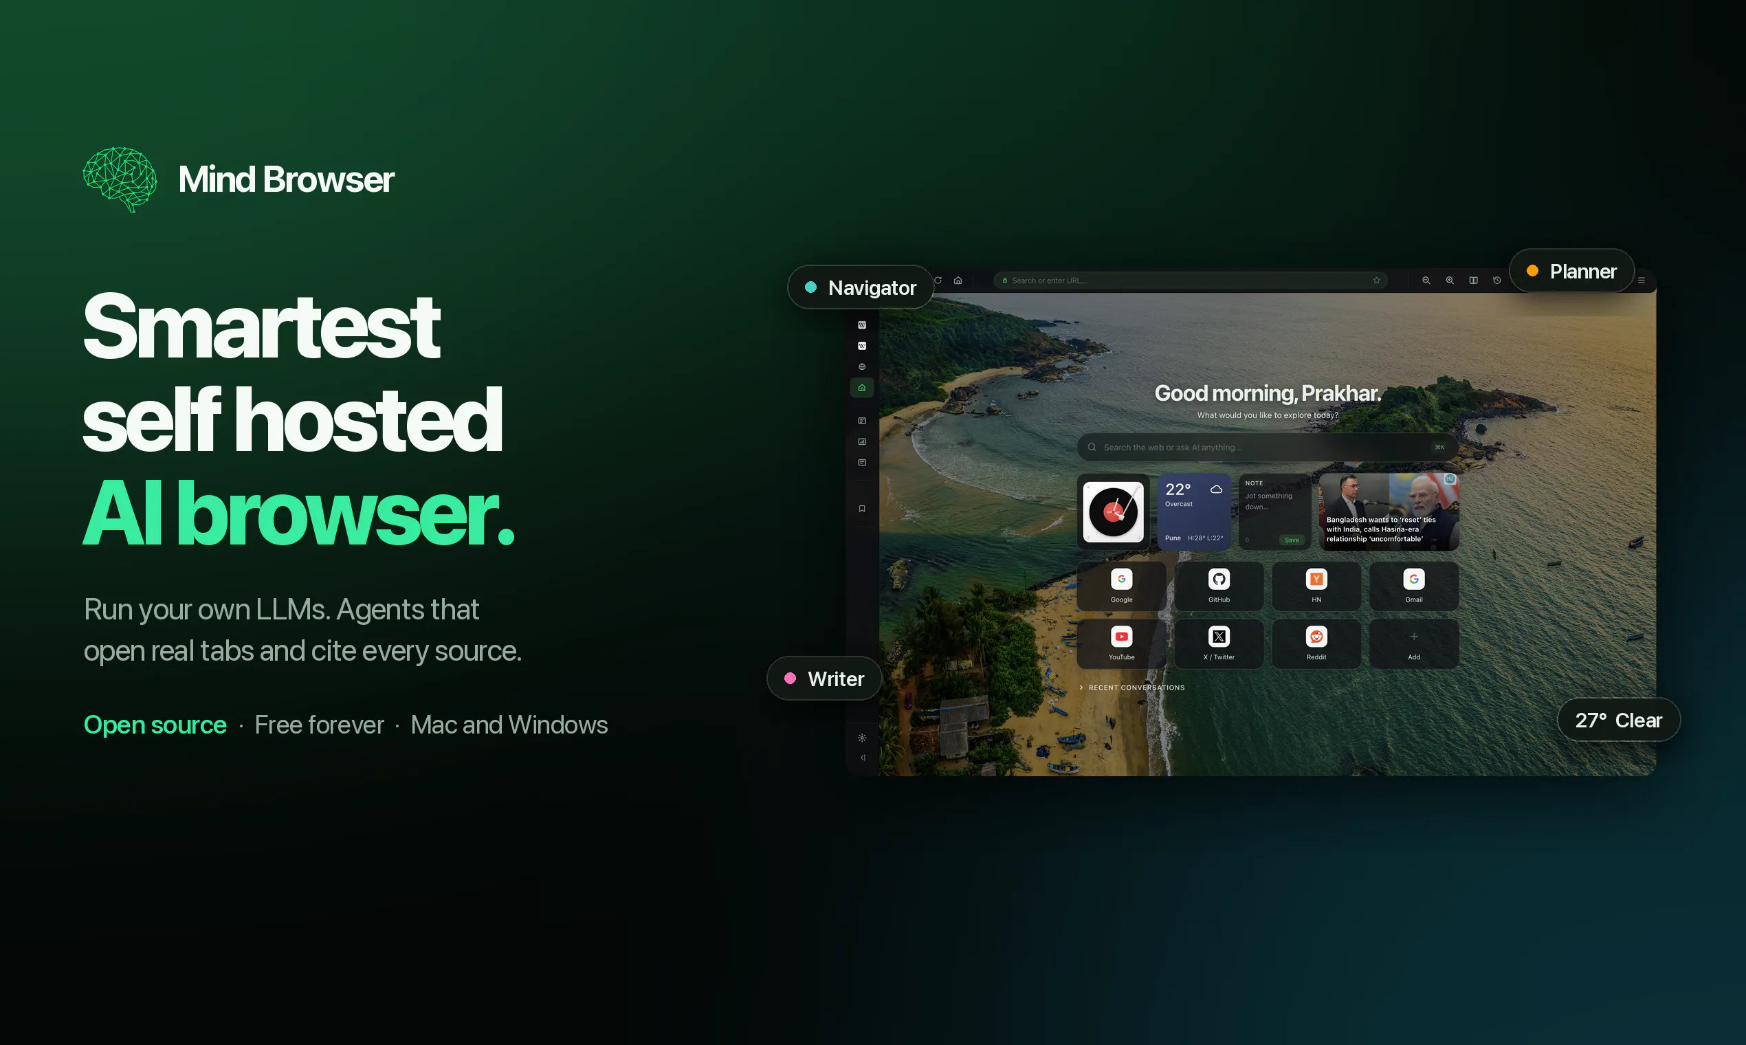Open the Gmail shortcut tile
The width and height of the screenshot is (1746, 1045).
(x=1414, y=586)
